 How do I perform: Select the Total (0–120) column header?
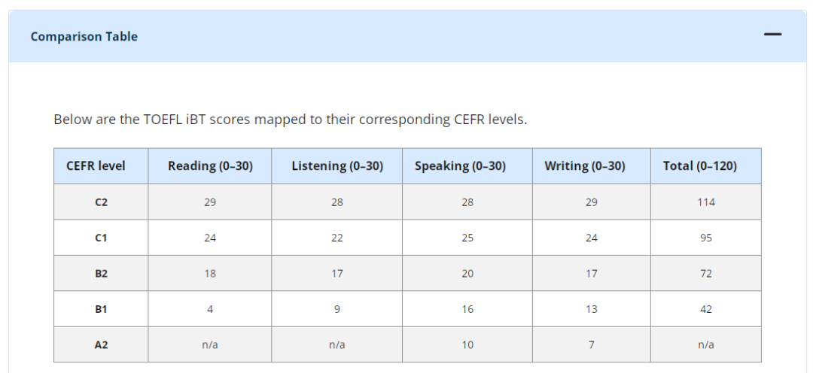700,166
